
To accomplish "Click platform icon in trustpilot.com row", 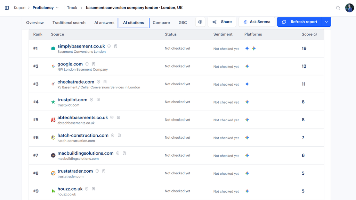I will (x=247, y=102).
